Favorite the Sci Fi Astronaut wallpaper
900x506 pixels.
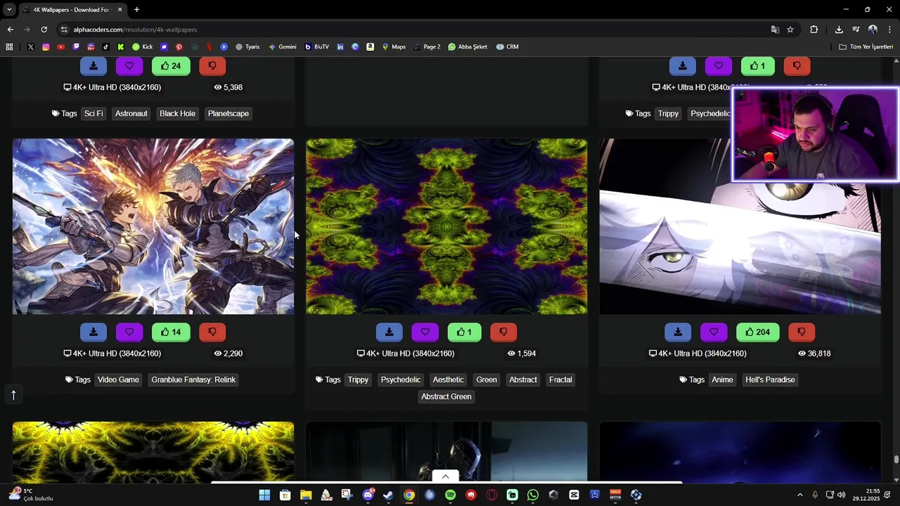click(129, 66)
